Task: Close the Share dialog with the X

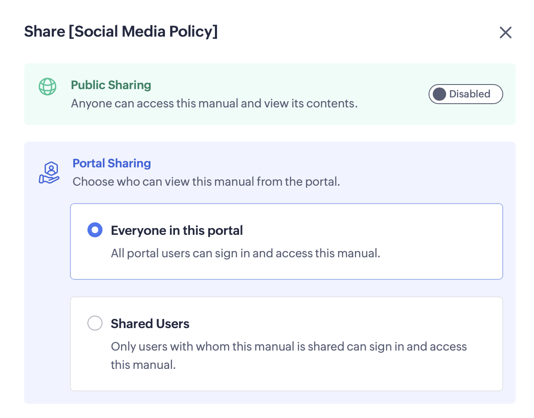Action: [505, 32]
